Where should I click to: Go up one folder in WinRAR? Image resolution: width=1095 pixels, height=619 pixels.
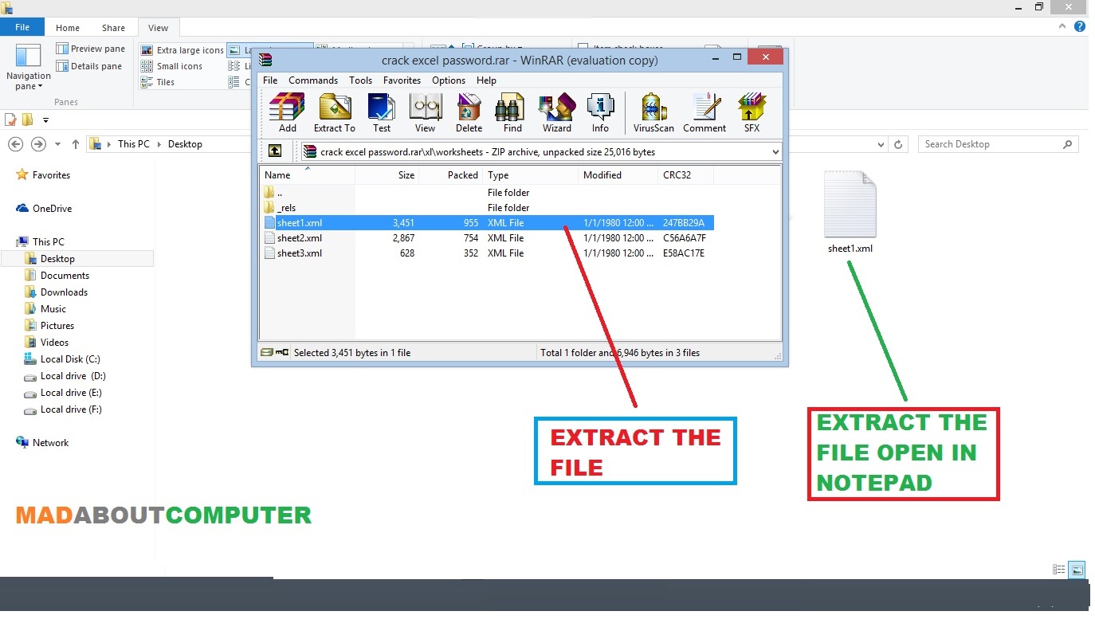coord(274,151)
